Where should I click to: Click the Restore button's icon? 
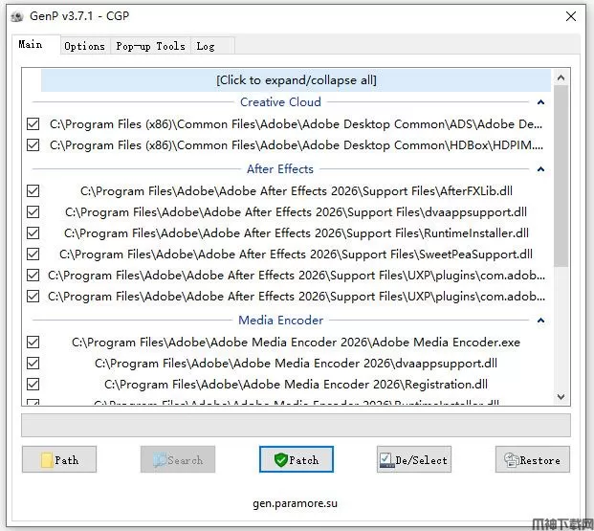[512, 460]
